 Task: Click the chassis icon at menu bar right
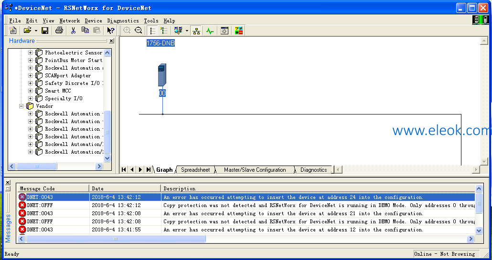point(481,20)
